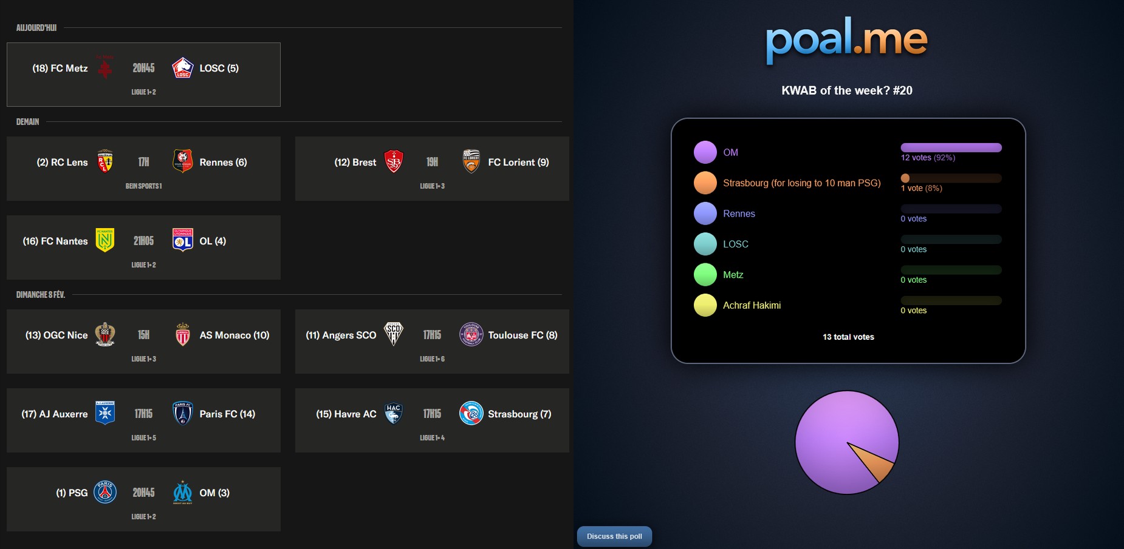Click the 'KWAB of the week? #20' poll title
The height and width of the screenshot is (549, 1124).
click(847, 90)
